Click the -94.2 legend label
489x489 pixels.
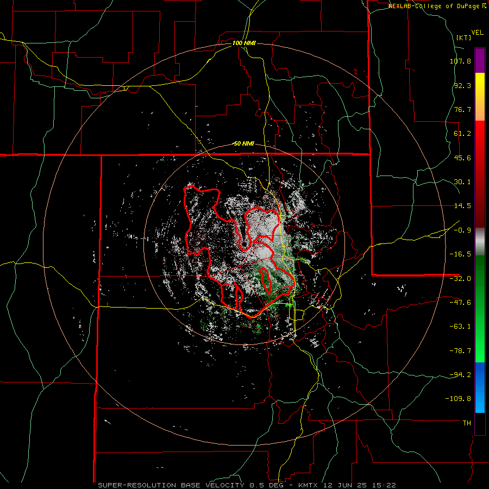point(460,374)
